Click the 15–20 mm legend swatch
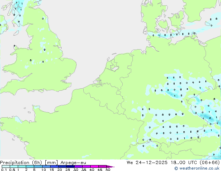 click(x=54, y=166)
